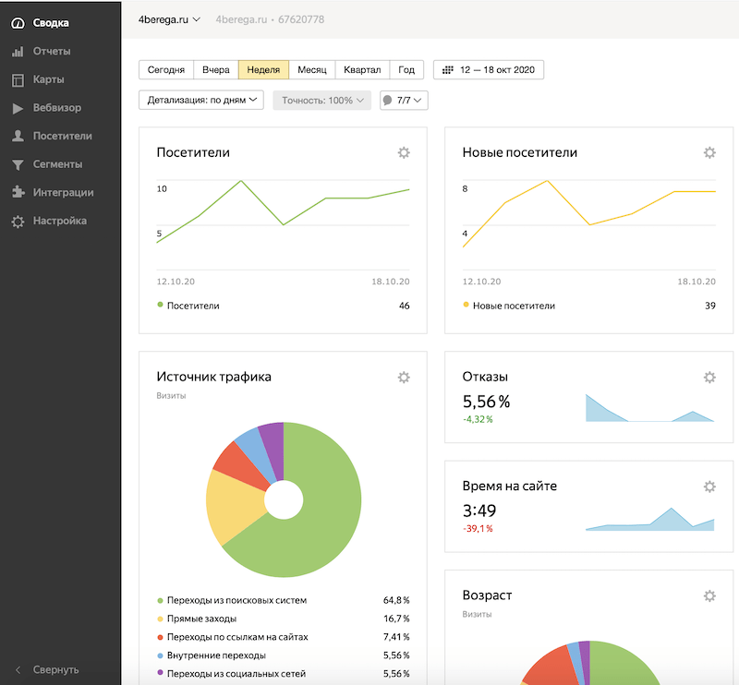This screenshot has width=739, height=685.
Task: Select the Неделя period tab
Action: [263, 70]
